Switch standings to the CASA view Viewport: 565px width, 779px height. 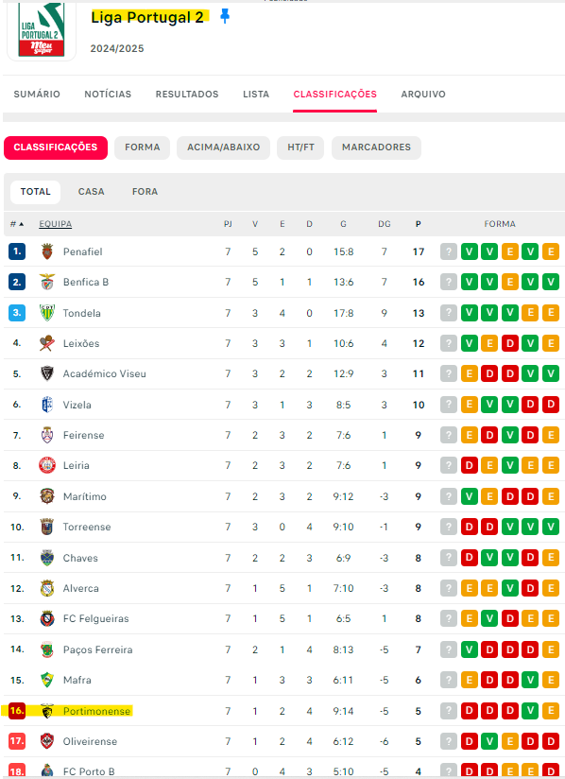tap(91, 192)
